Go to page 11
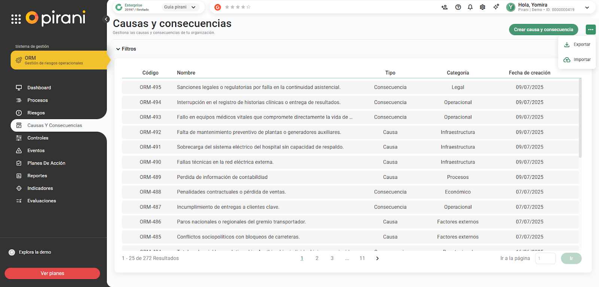The height and width of the screenshot is (287, 599). click(x=362, y=259)
